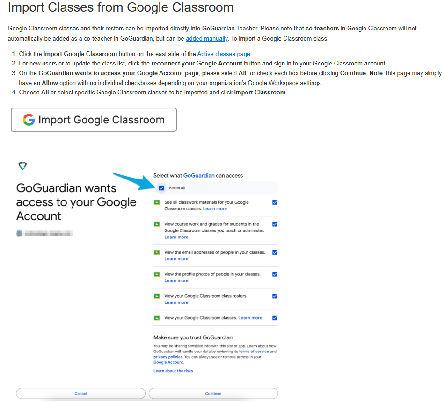Click 'Learn more' under class rosters
Screen dimensions: 444x402
[x=176, y=302]
